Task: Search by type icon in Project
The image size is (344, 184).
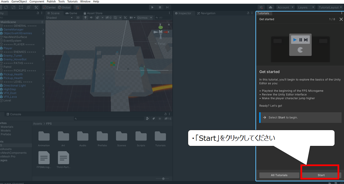Action: (x=148, y=119)
